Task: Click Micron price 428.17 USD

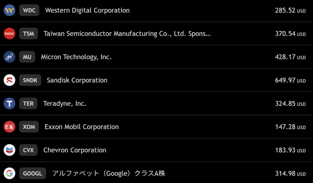Action: coord(290,57)
